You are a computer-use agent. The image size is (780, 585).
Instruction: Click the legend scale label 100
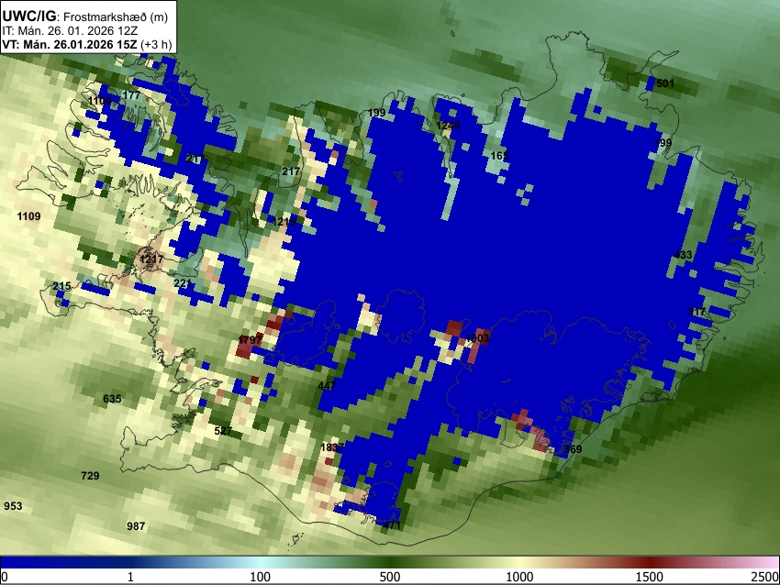[x=261, y=577]
